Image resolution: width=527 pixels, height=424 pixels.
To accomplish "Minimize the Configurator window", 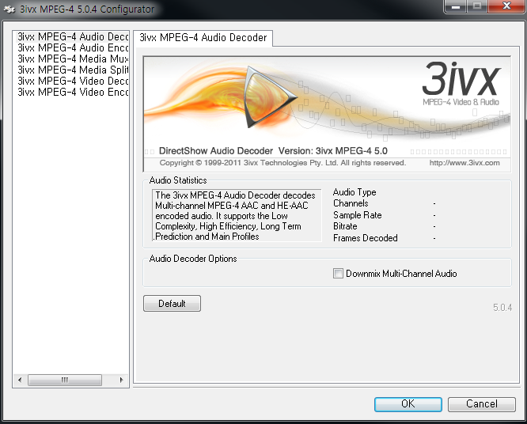I will (x=456, y=6).
